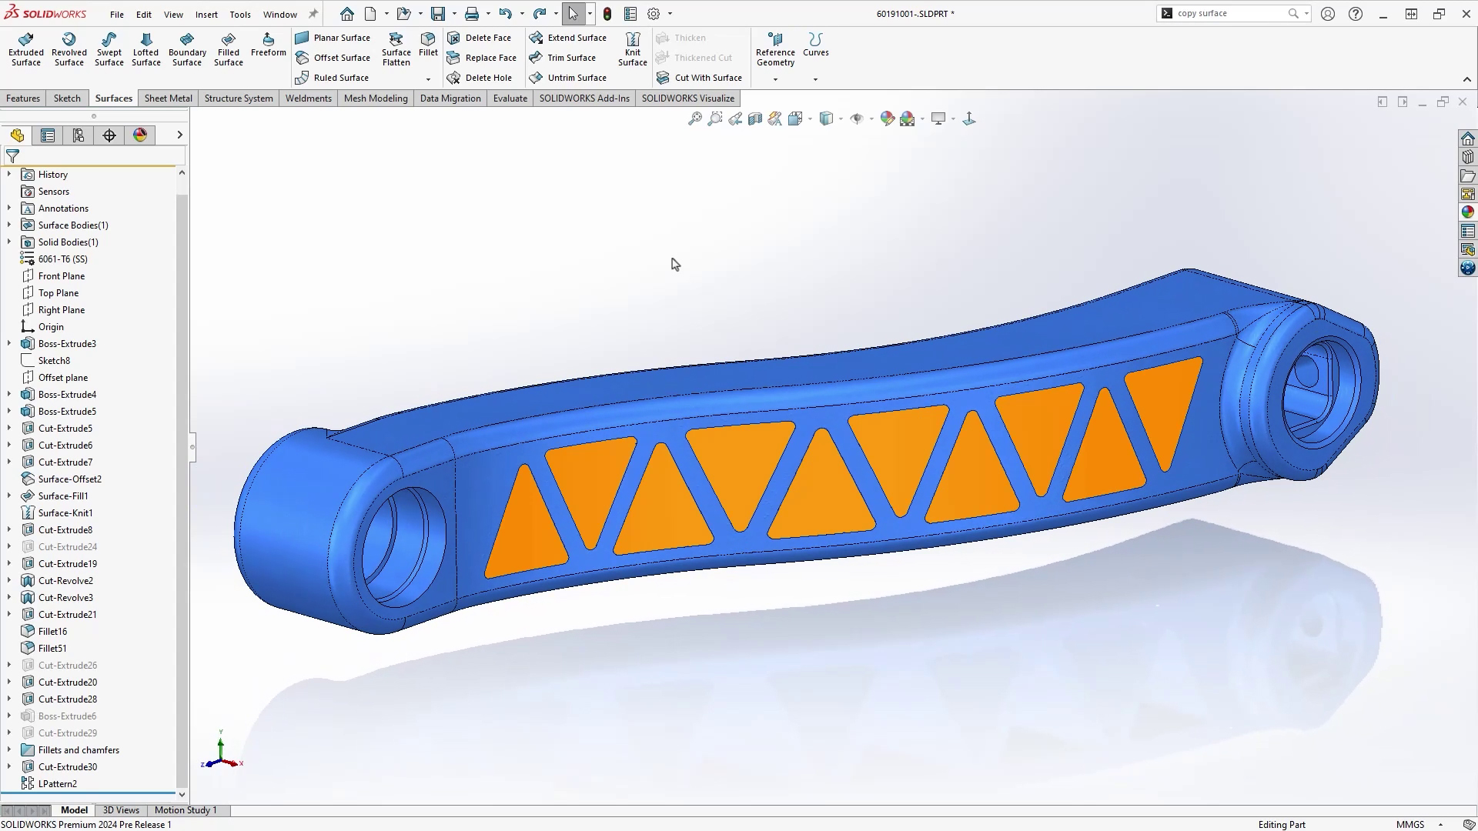Image resolution: width=1478 pixels, height=831 pixels.
Task: Expand the Surface Bodies(1) tree node
Action: [x=8, y=225]
